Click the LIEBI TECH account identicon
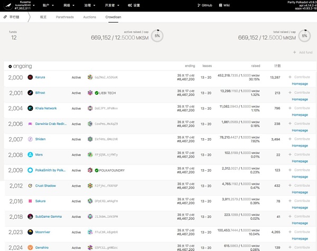 [90, 93]
